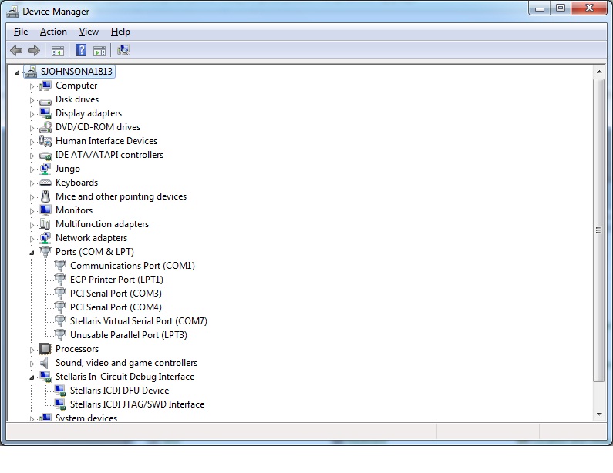
Task: Expand Sound, video and game controllers
Action: click(32, 364)
